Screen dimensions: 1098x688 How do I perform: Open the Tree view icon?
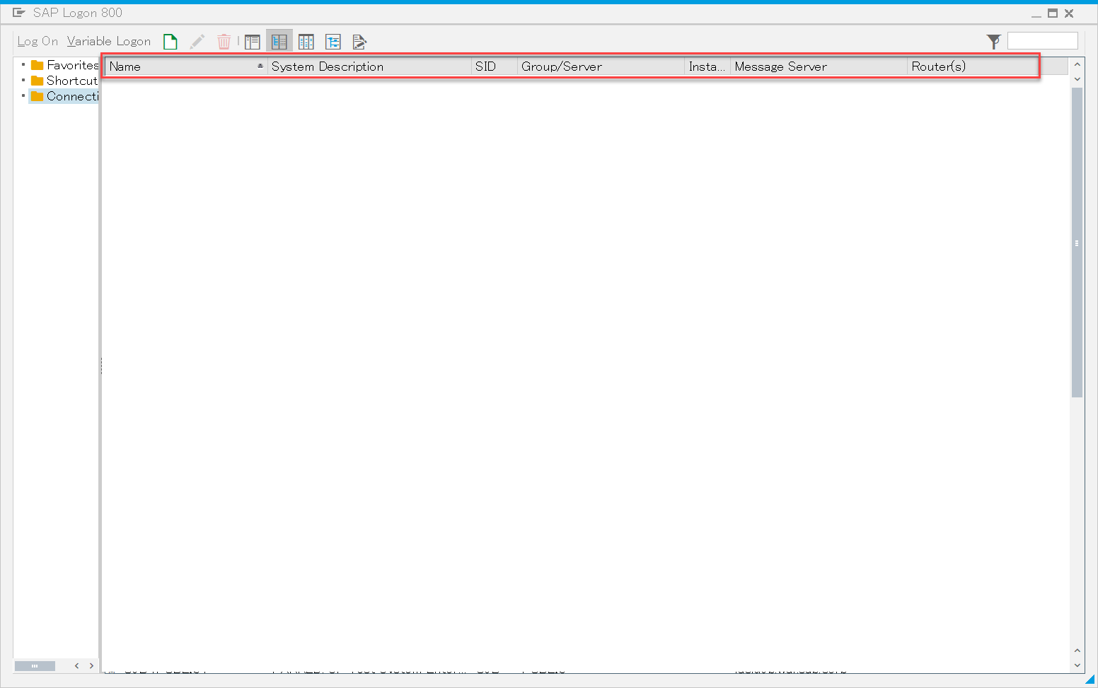(x=333, y=42)
